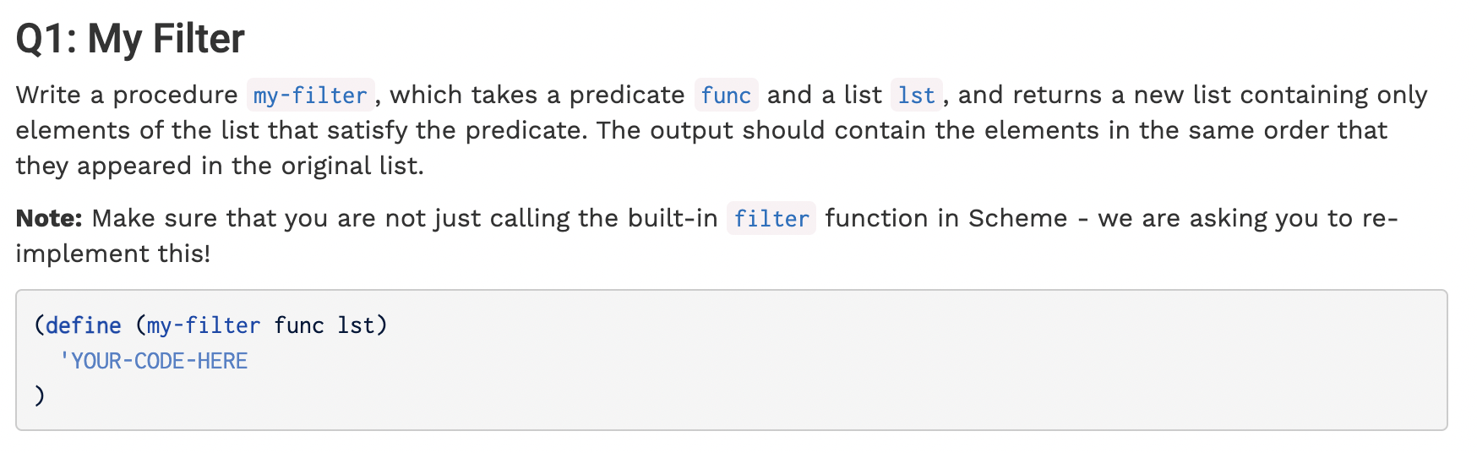Screen dimensions: 1477x453
Task: Click the word Scheme in the note
Action: pyautogui.click(x=1018, y=218)
